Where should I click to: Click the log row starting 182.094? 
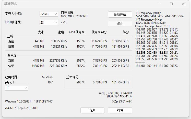(x=157, y=49)
